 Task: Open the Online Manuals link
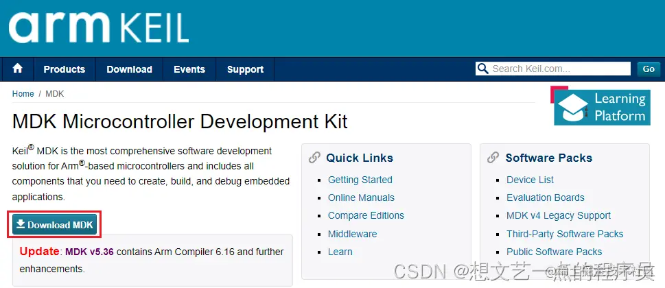[361, 197]
